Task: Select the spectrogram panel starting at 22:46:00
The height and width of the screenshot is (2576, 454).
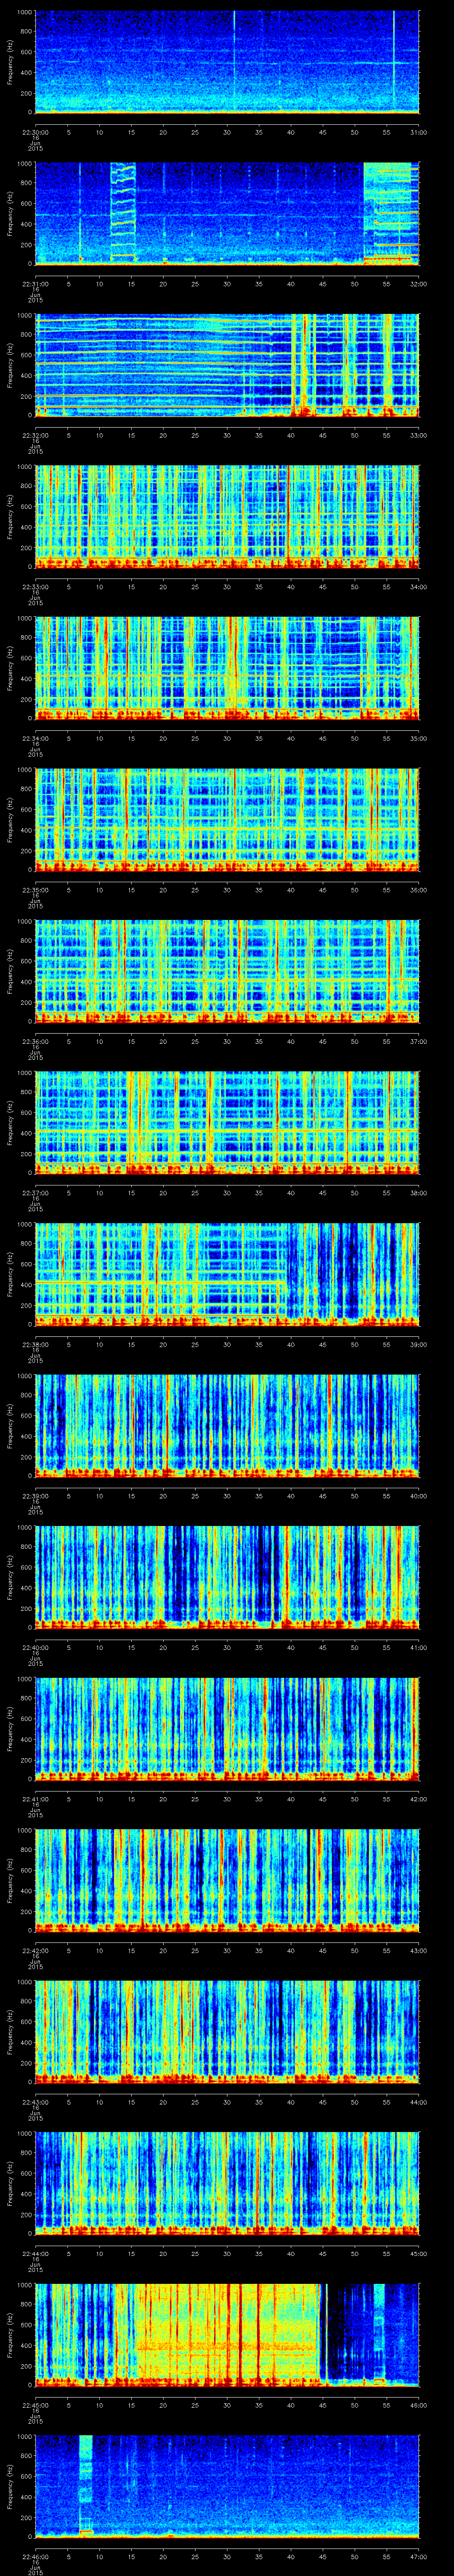Action: [227, 2486]
